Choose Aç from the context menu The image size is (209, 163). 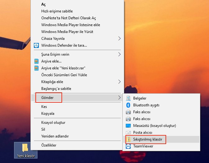tap(78, 4)
